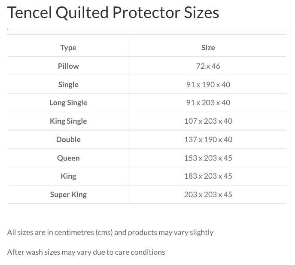295x265 pixels.
Task: Select the Double row label
Action: (x=68, y=140)
